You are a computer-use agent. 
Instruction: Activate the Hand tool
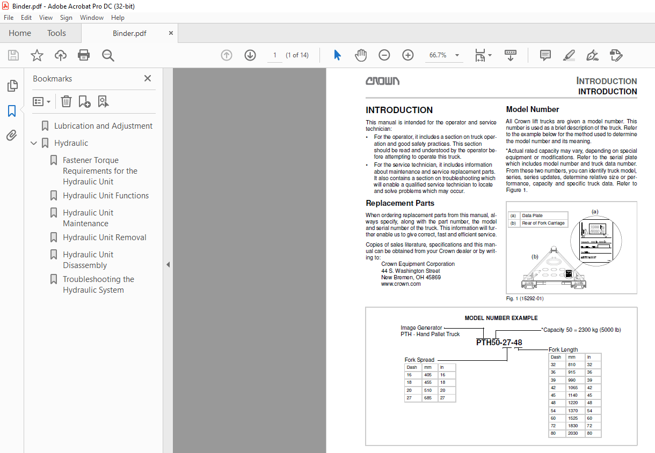[360, 55]
